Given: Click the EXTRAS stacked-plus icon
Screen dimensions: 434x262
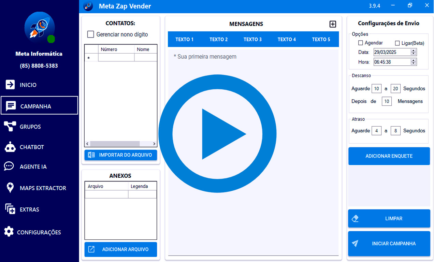Looking at the screenshot, I should tap(10, 209).
